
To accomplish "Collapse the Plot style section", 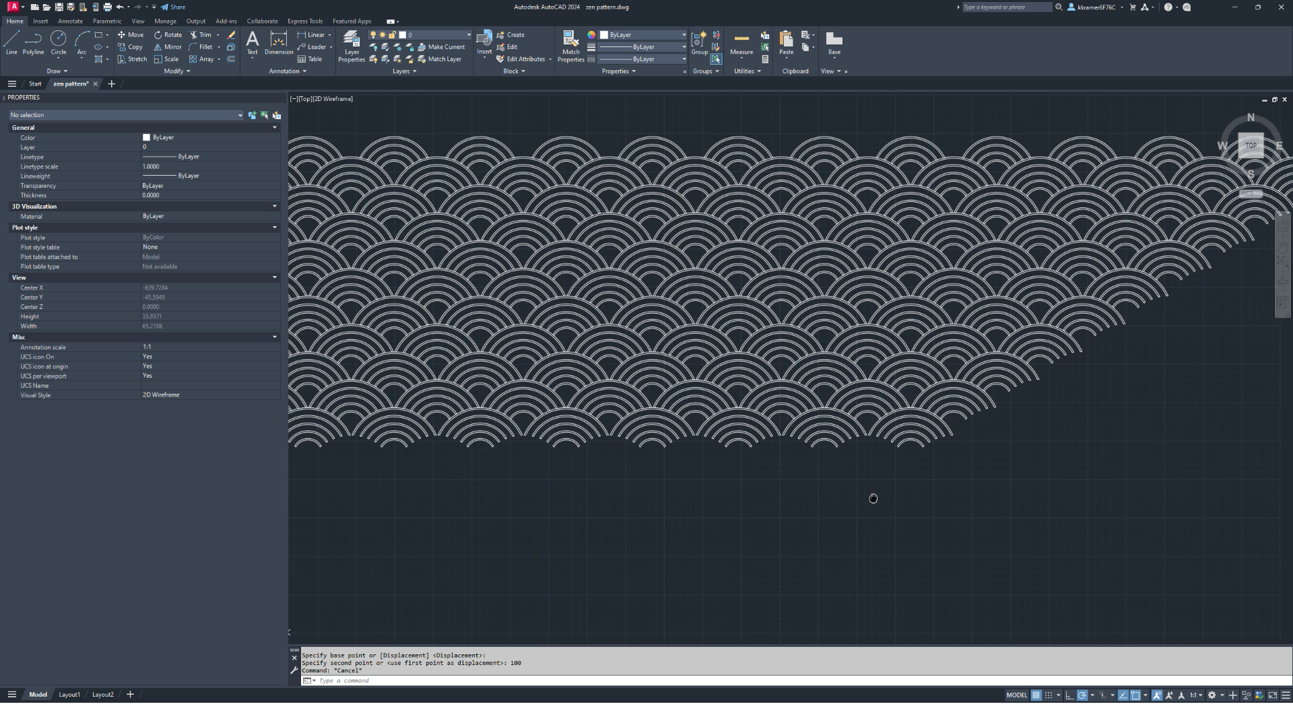I will coord(274,228).
